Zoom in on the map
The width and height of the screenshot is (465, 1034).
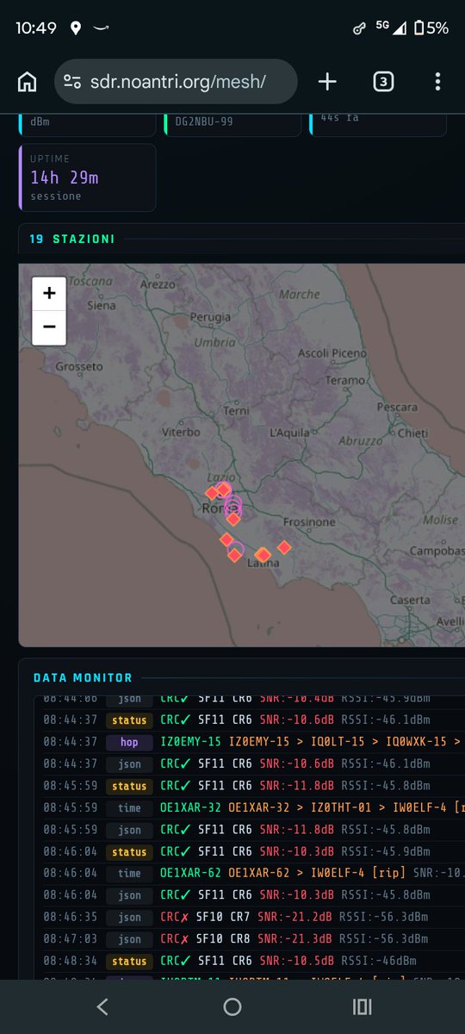coord(49,294)
